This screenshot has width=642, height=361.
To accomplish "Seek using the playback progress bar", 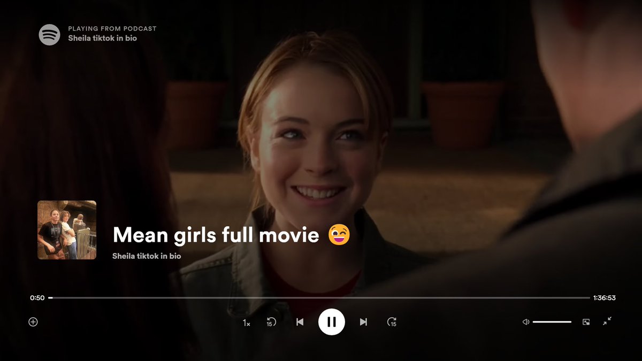I will 319,297.
